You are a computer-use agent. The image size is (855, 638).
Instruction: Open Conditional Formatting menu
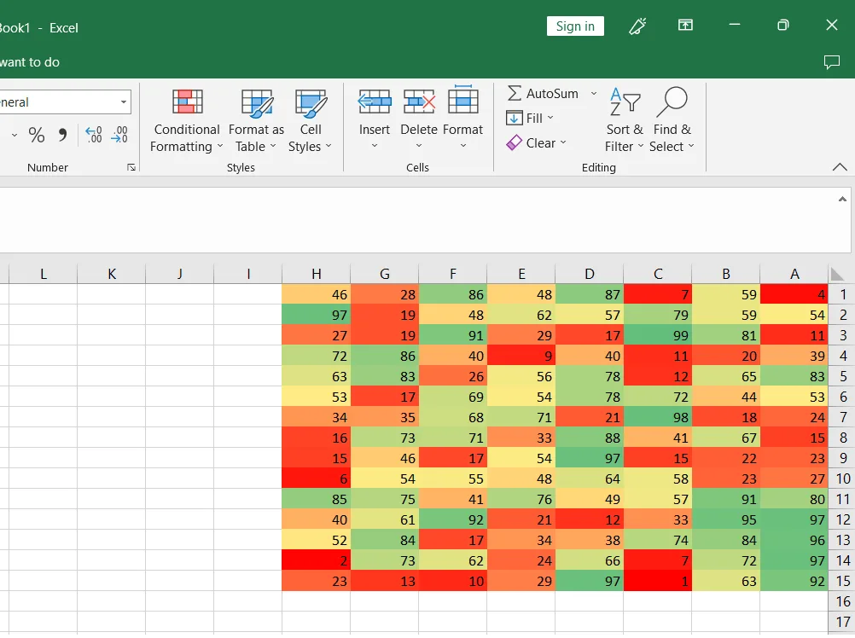187,121
